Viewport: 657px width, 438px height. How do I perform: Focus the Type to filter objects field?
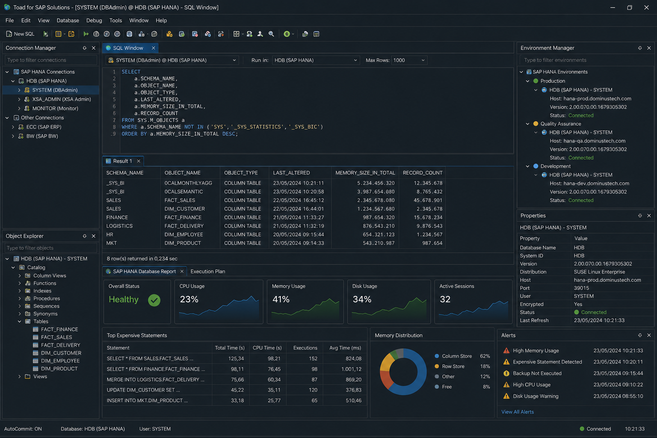click(51, 248)
